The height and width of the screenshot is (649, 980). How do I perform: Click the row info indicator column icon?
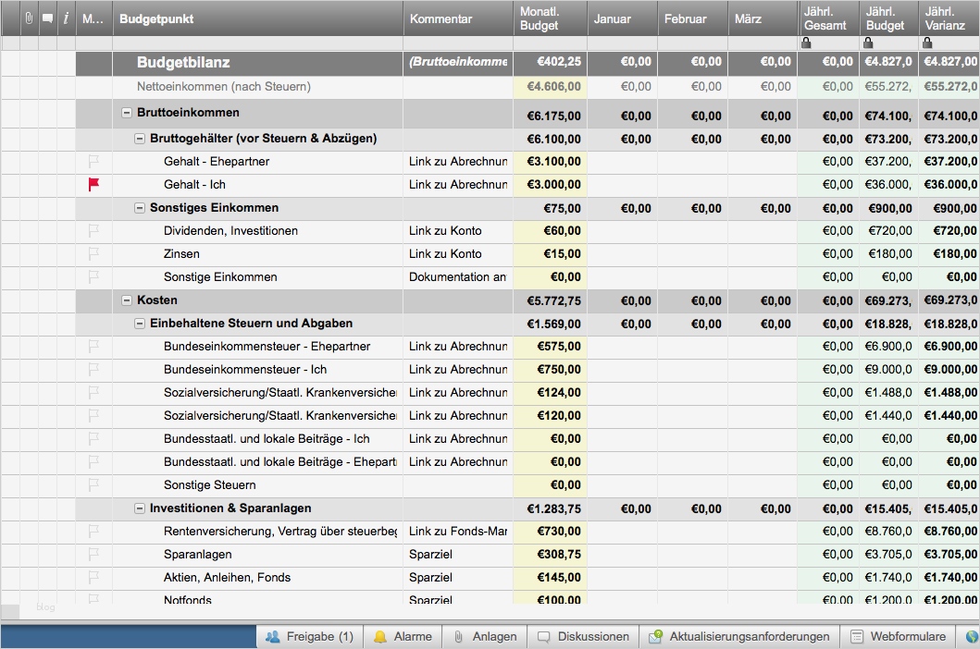click(x=66, y=18)
